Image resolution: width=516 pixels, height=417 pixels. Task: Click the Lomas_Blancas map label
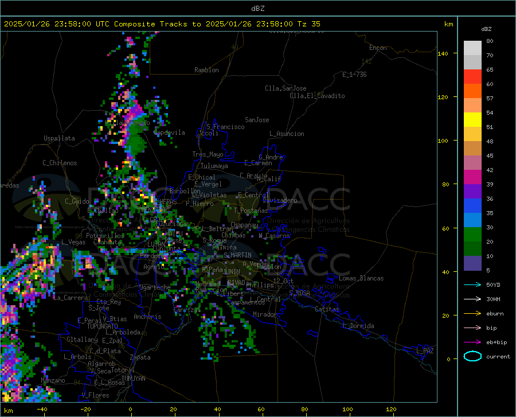pos(361,278)
